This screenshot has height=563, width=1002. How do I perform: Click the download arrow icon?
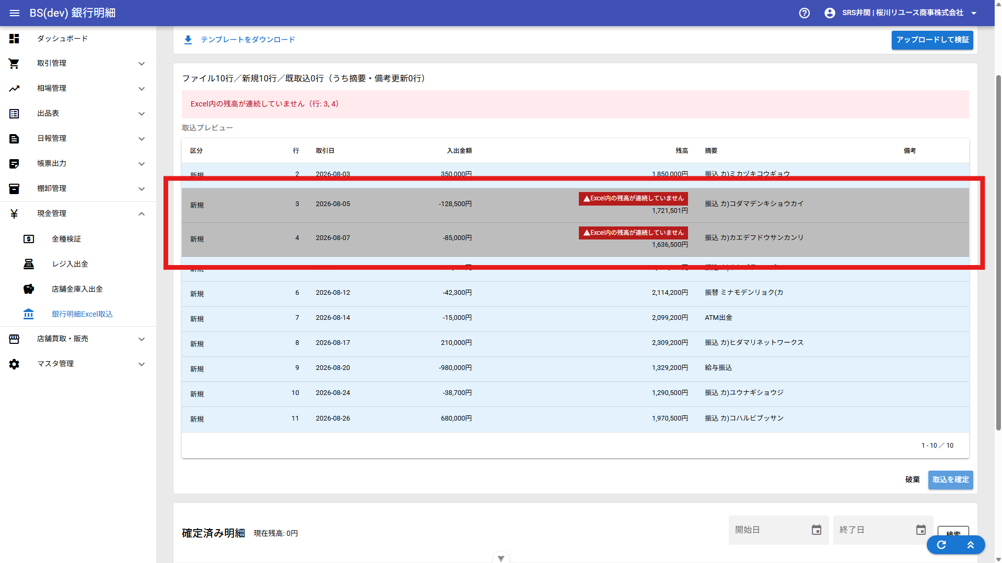tap(188, 40)
